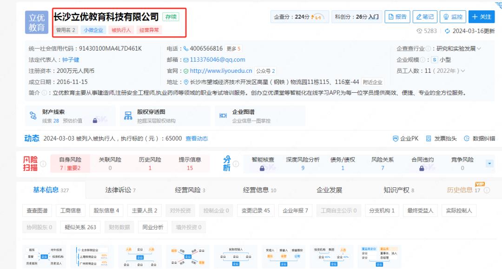Open the 股权穿透图 structure icon
502x269 pixels.
pos(128,115)
